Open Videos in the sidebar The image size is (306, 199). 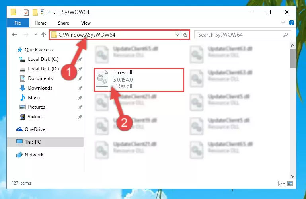[x=35, y=117]
